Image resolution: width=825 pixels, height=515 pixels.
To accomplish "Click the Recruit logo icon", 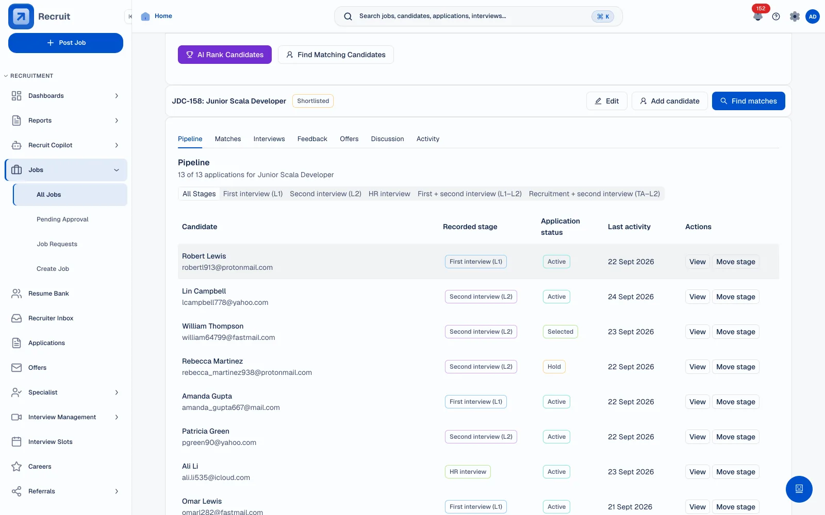I will point(21,16).
